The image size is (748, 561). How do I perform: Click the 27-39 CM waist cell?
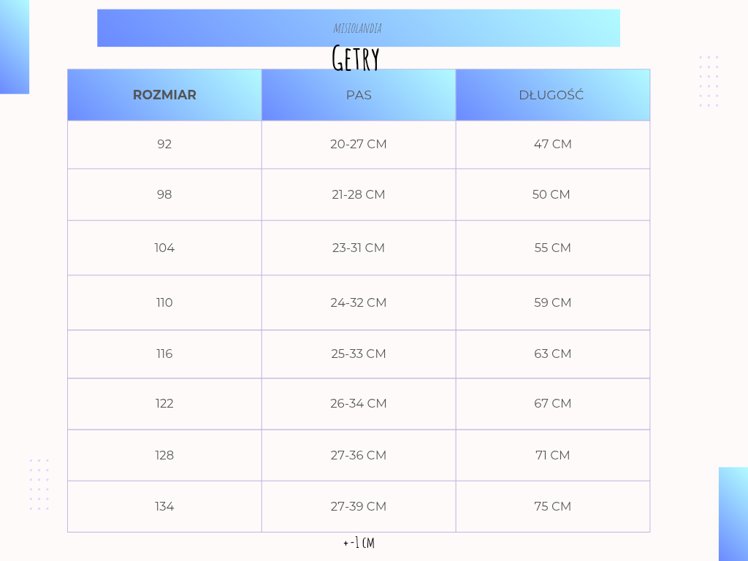click(359, 506)
